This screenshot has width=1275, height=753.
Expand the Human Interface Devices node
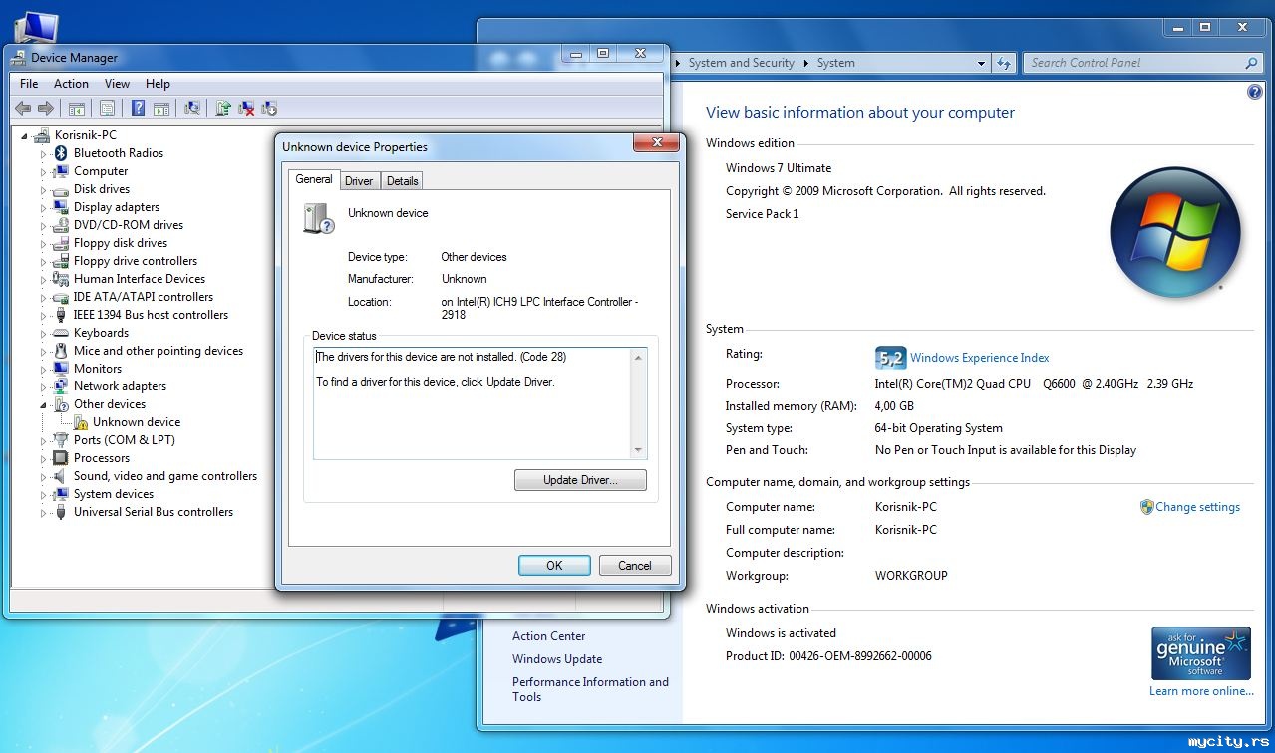pyautogui.click(x=44, y=279)
